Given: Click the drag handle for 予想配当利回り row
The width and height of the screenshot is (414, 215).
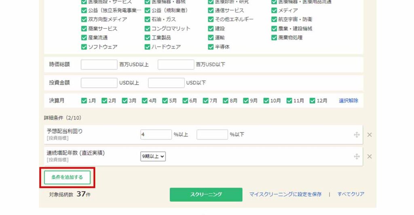Looking at the screenshot, I should [x=357, y=135].
